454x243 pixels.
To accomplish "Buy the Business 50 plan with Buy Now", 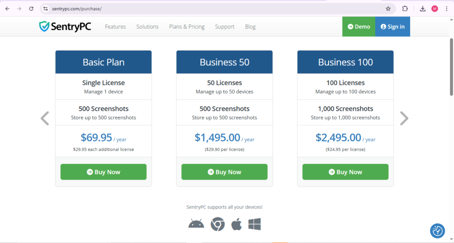I will coord(224,172).
